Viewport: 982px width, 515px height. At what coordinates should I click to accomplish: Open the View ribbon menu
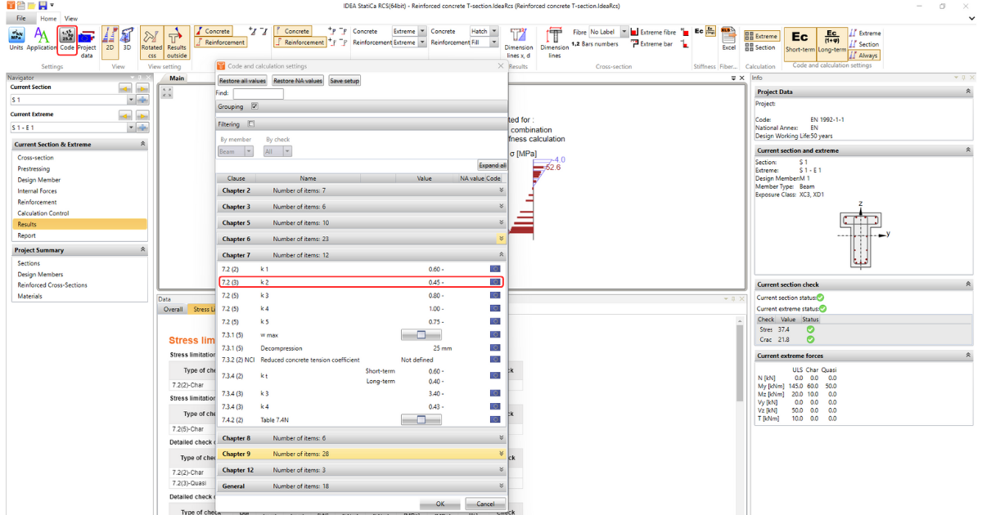click(x=70, y=18)
